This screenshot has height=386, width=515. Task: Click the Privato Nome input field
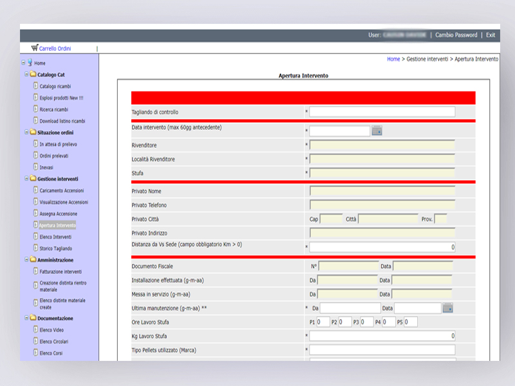(x=382, y=191)
